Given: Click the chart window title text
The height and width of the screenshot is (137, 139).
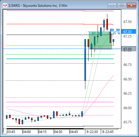Looking at the screenshot, I should point(38,6).
